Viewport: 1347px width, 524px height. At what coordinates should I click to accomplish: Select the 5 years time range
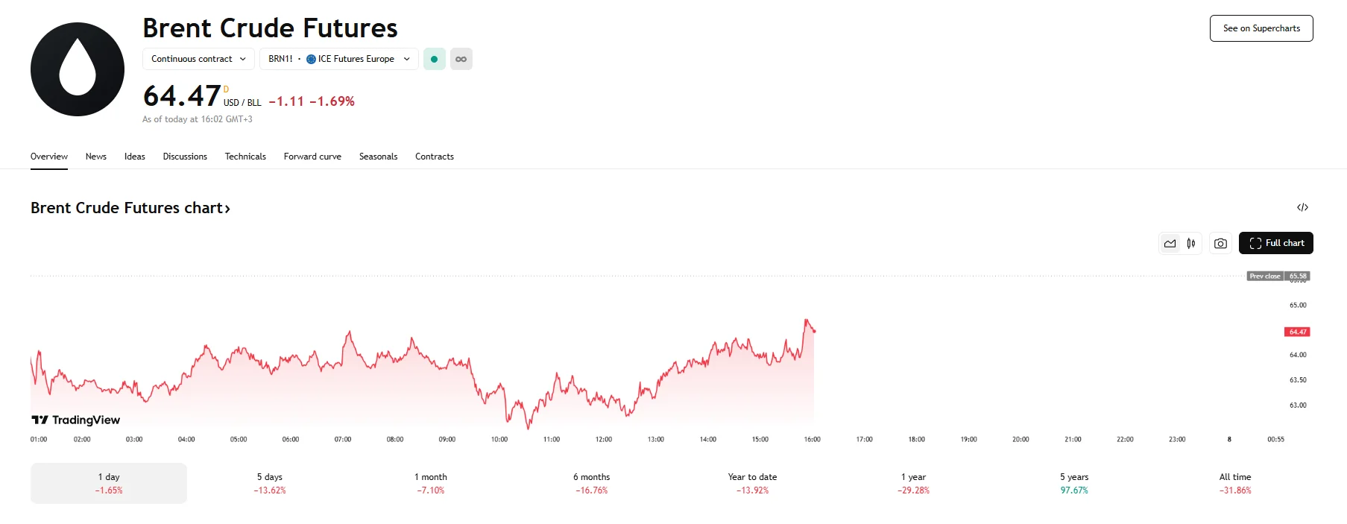(x=1073, y=483)
